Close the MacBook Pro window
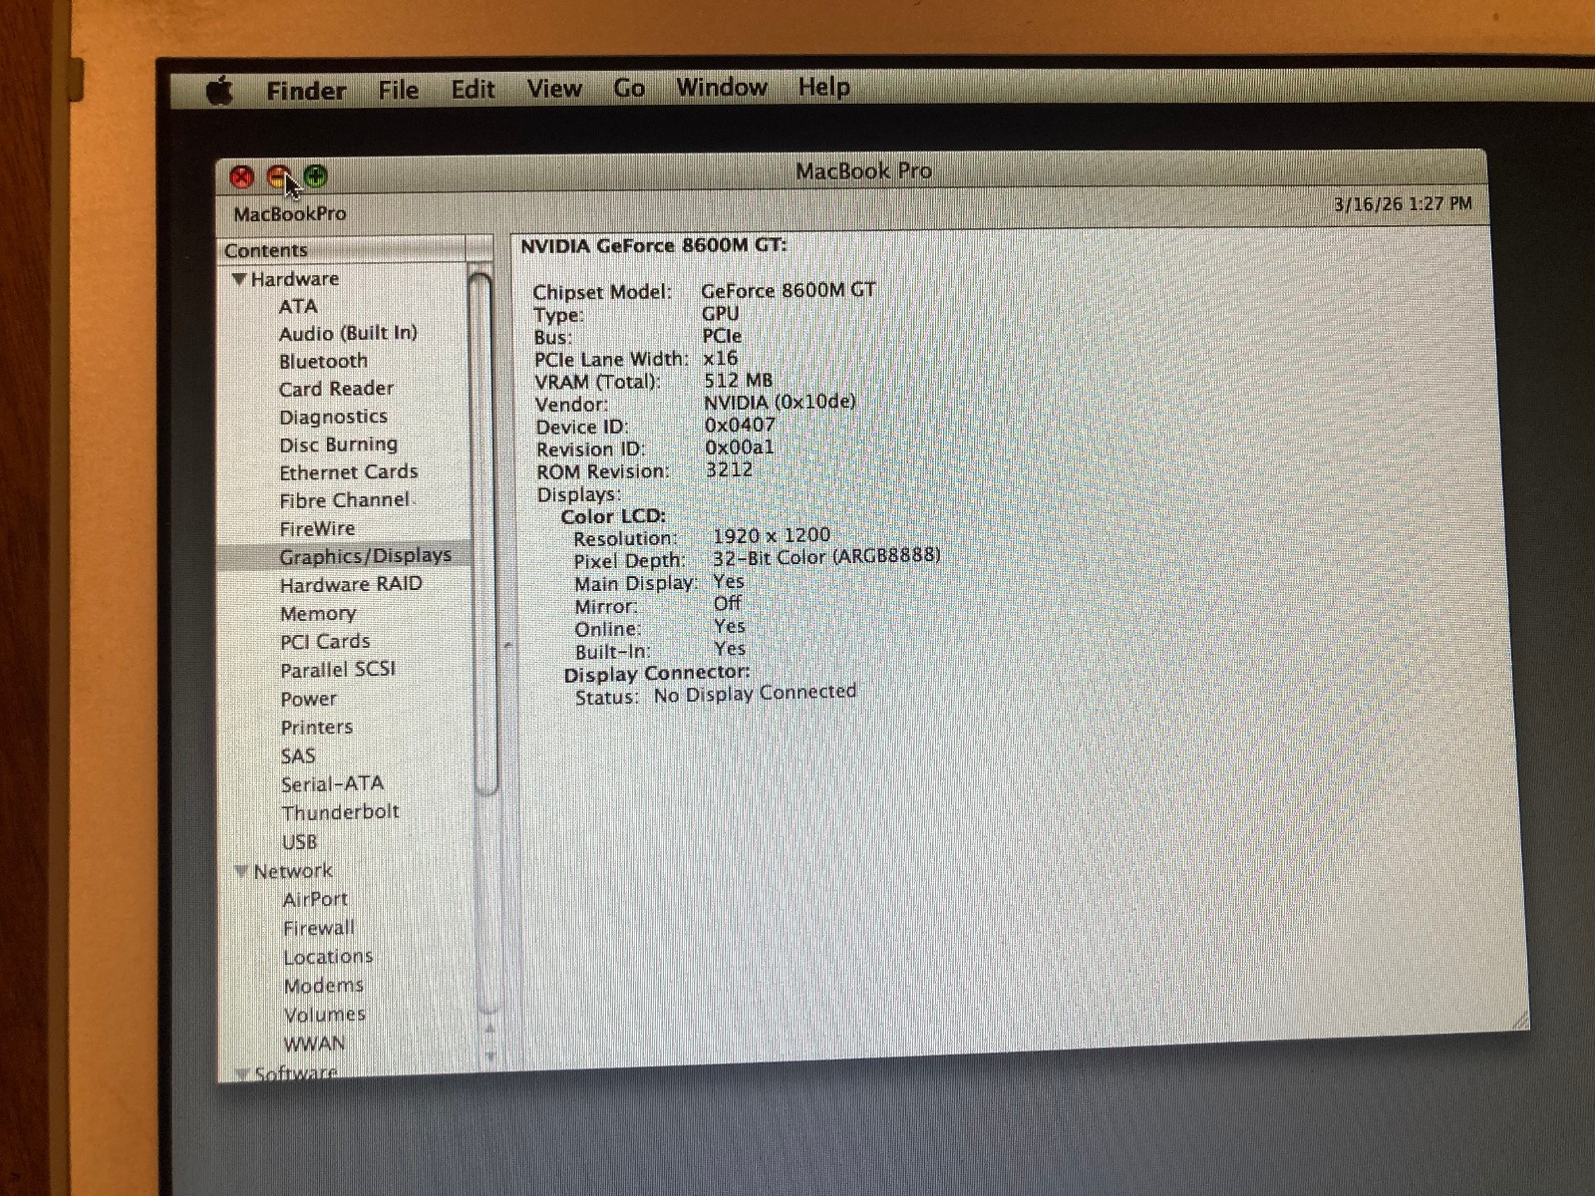The height and width of the screenshot is (1196, 1595). click(242, 177)
